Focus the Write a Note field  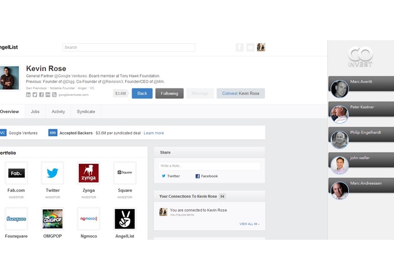[x=210, y=166]
